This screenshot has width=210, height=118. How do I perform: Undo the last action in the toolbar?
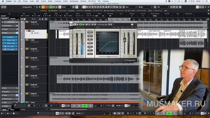point(2,7)
